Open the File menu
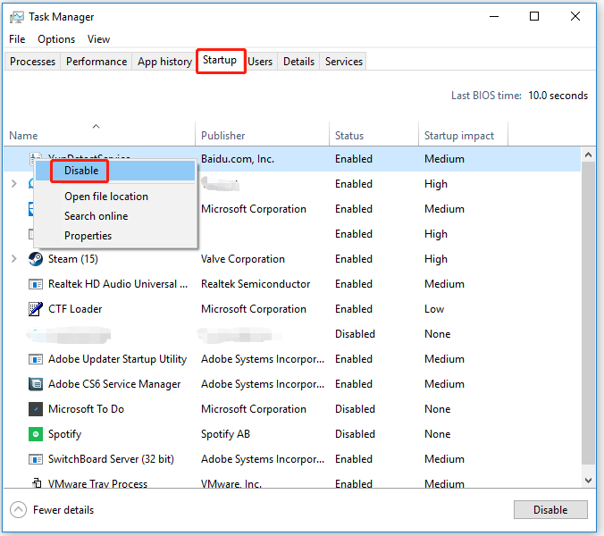 (17, 39)
